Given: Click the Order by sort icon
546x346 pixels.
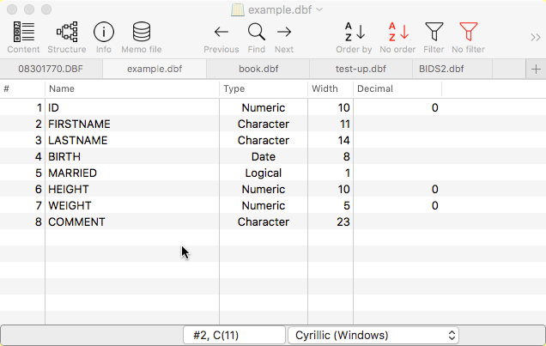Looking at the screenshot, I should [354, 33].
